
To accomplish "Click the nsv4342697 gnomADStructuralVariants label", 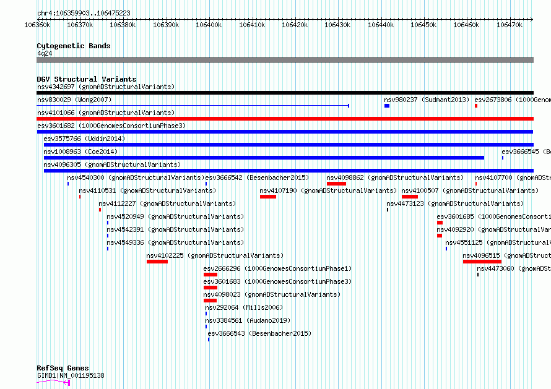I will (x=106, y=87).
